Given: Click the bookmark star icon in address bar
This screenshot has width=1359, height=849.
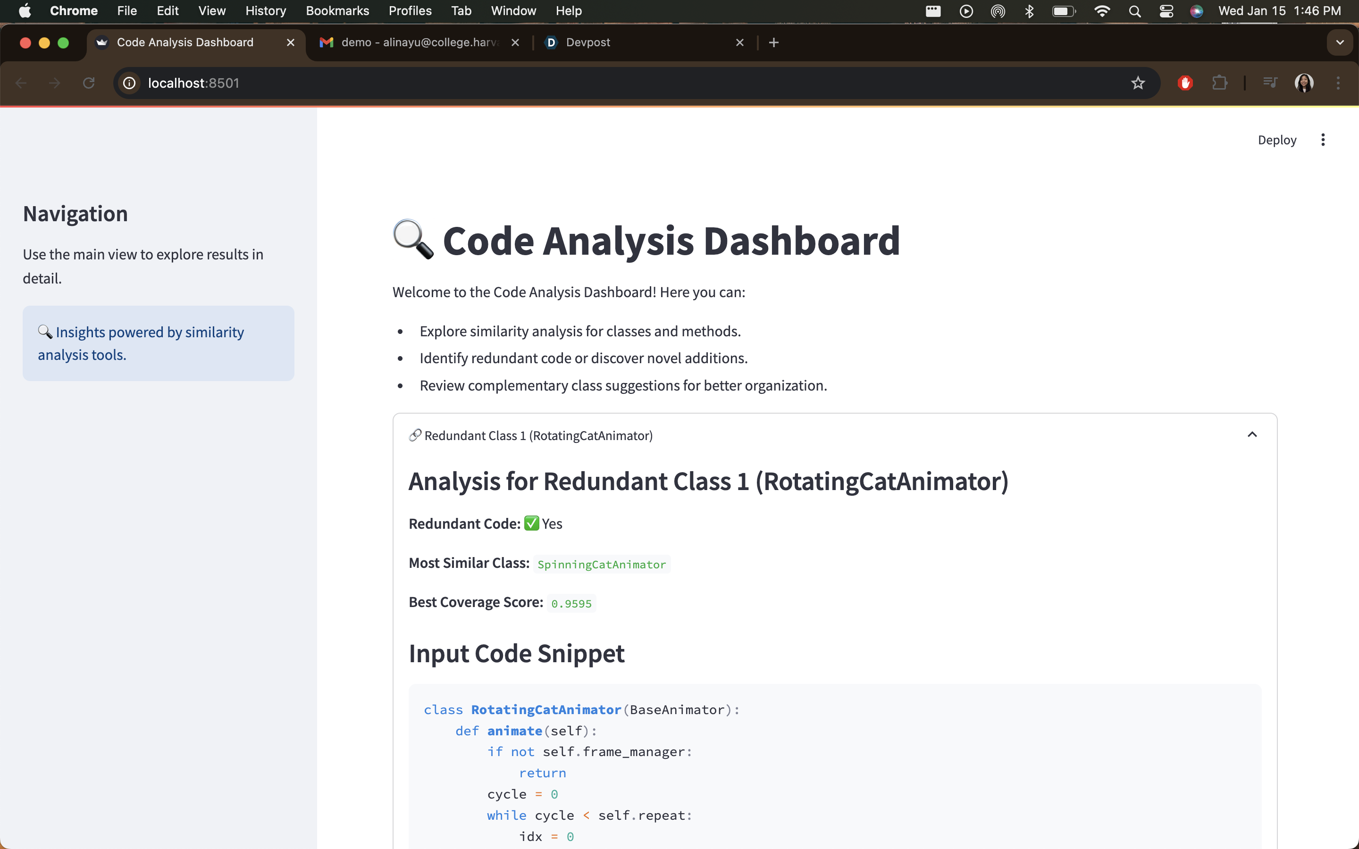Looking at the screenshot, I should [x=1138, y=83].
